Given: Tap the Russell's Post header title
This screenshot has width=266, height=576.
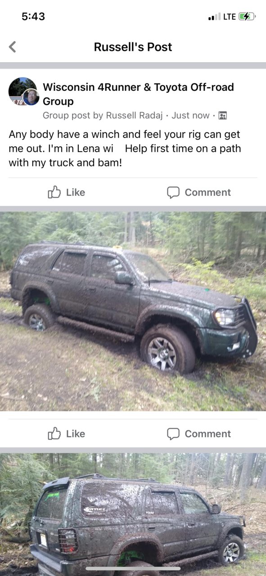Looking at the screenshot, I should 133,47.
